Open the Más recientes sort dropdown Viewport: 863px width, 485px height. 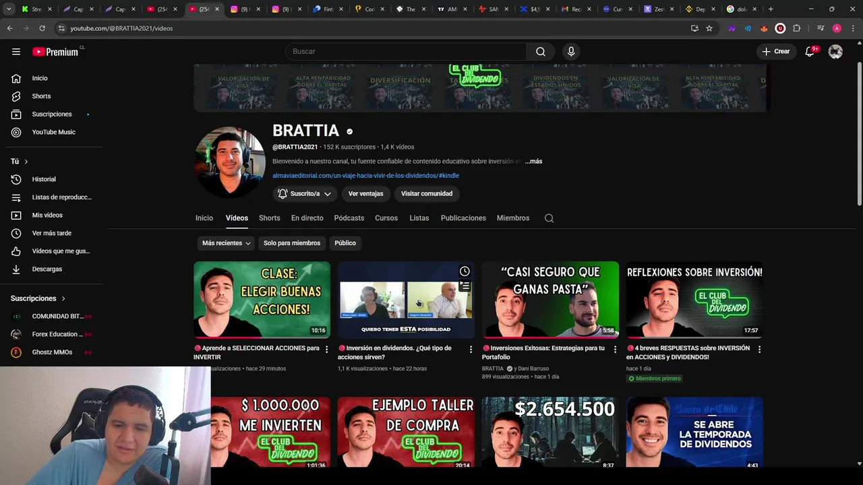click(x=227, y=243)
